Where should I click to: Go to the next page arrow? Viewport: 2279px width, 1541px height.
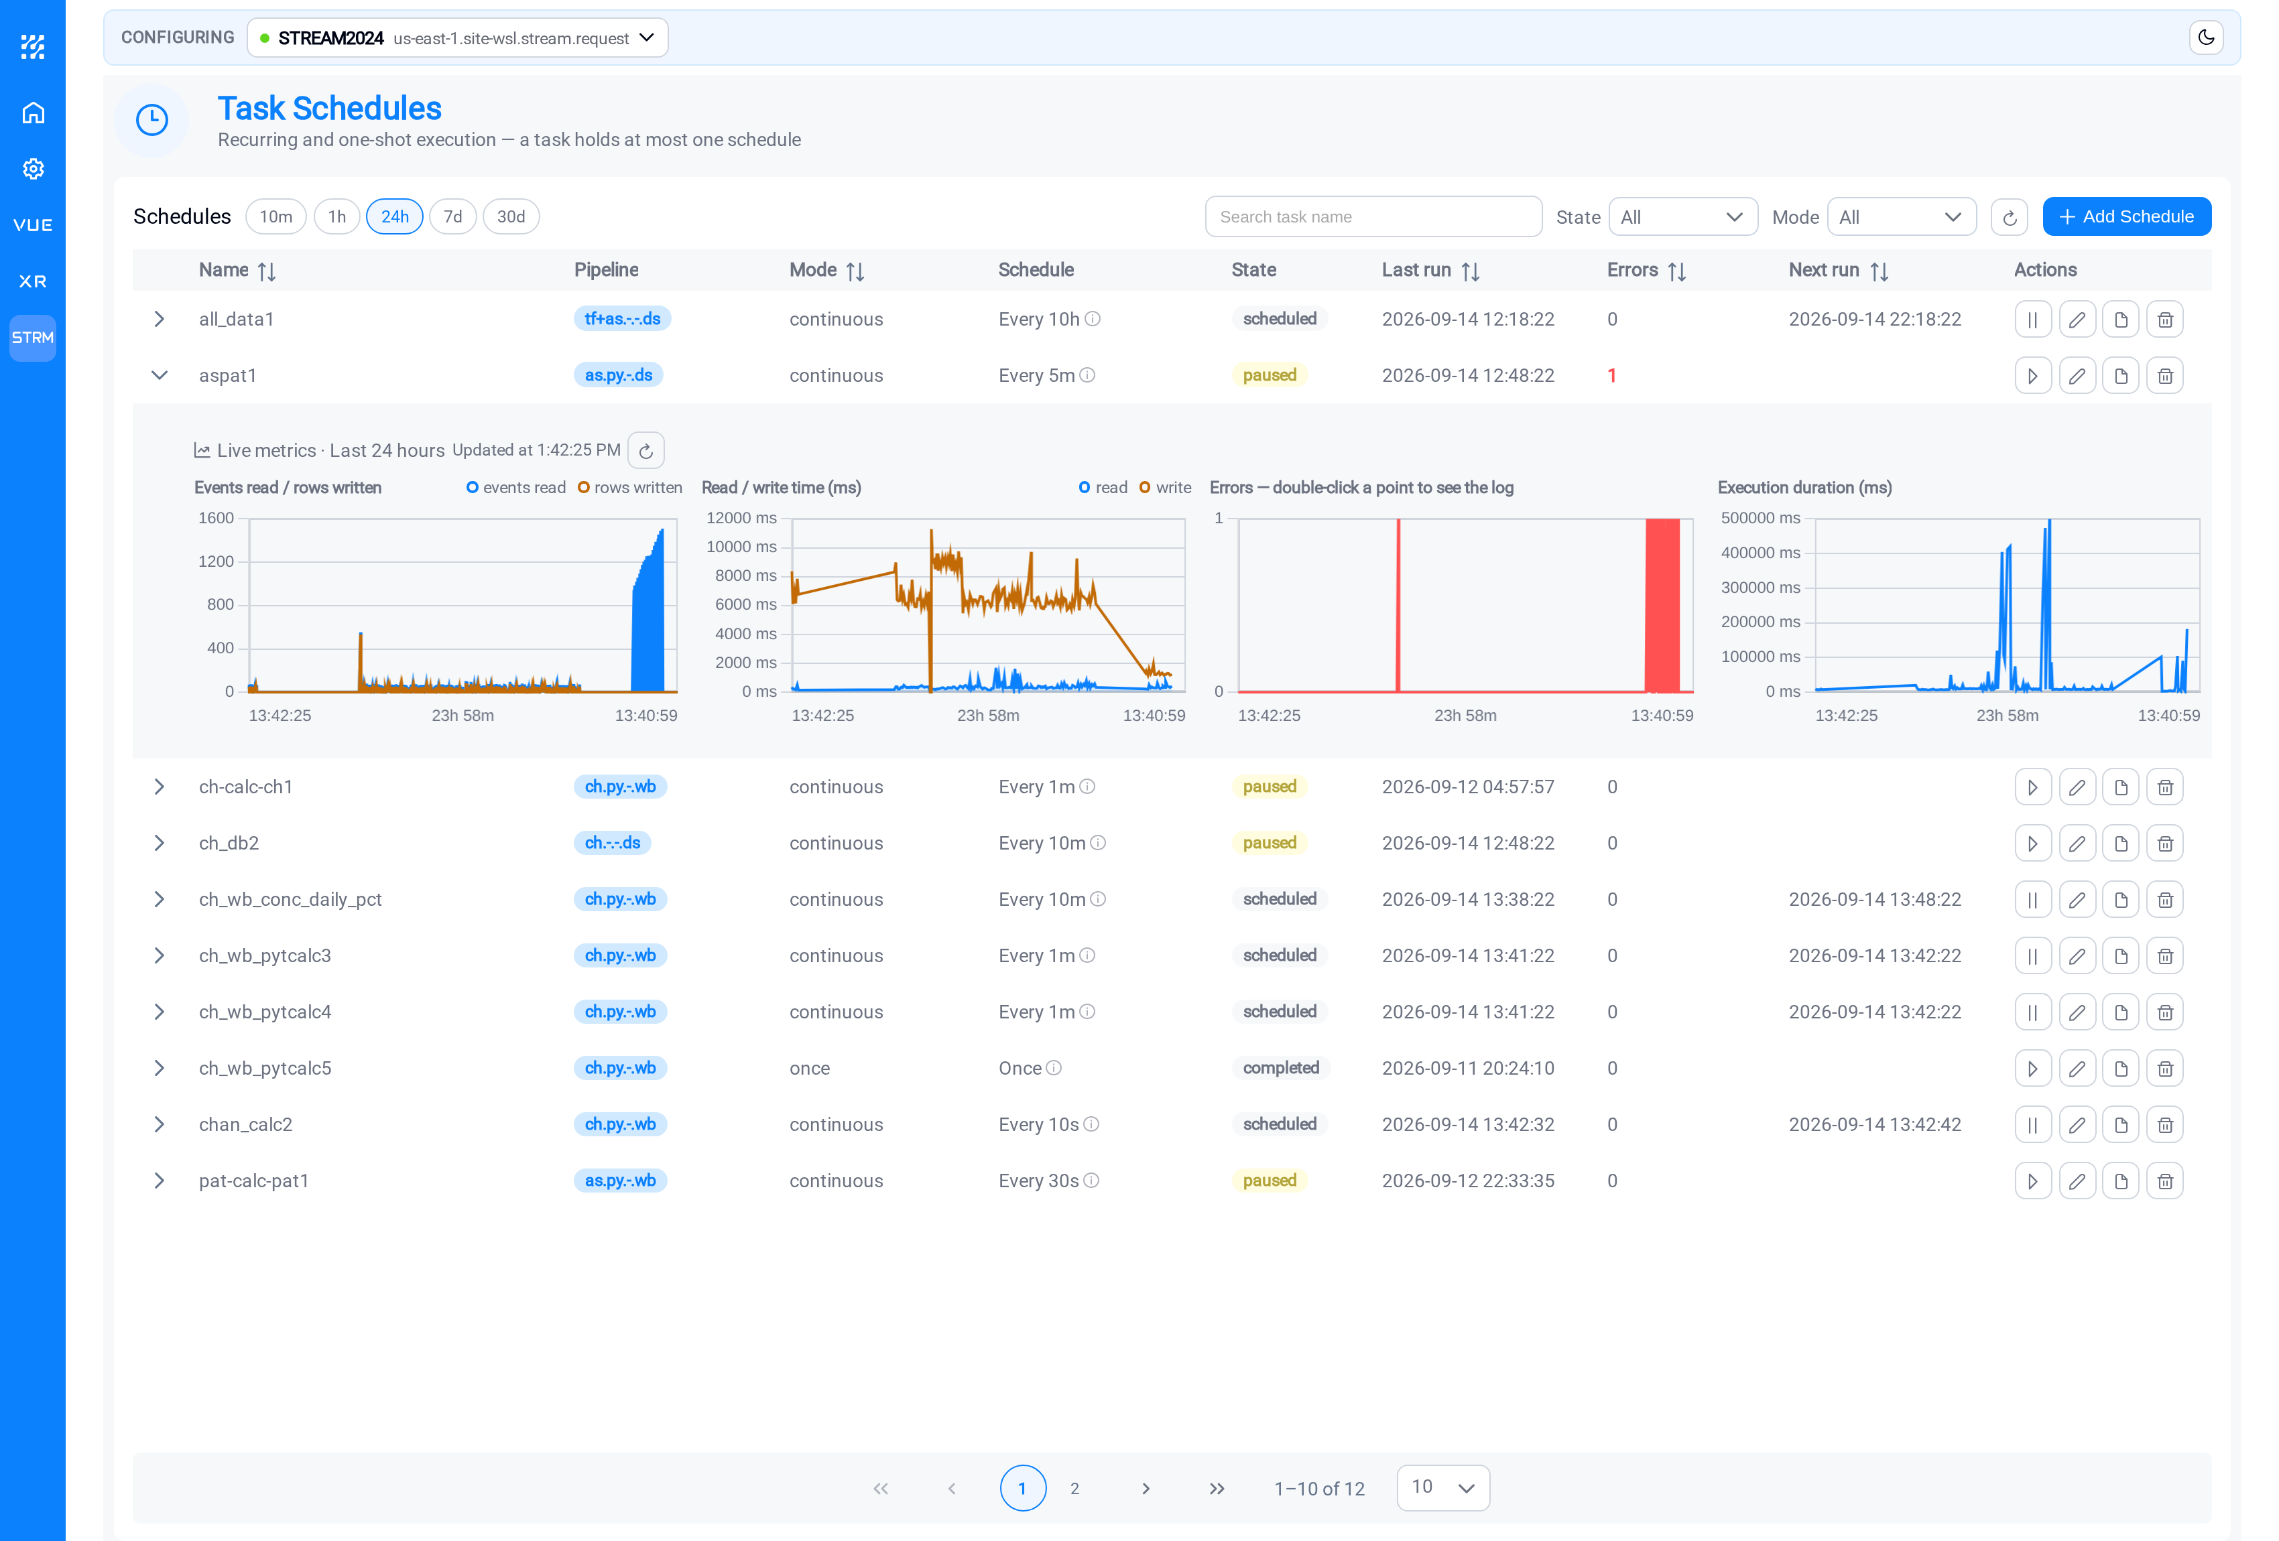coord(1146,1488)
